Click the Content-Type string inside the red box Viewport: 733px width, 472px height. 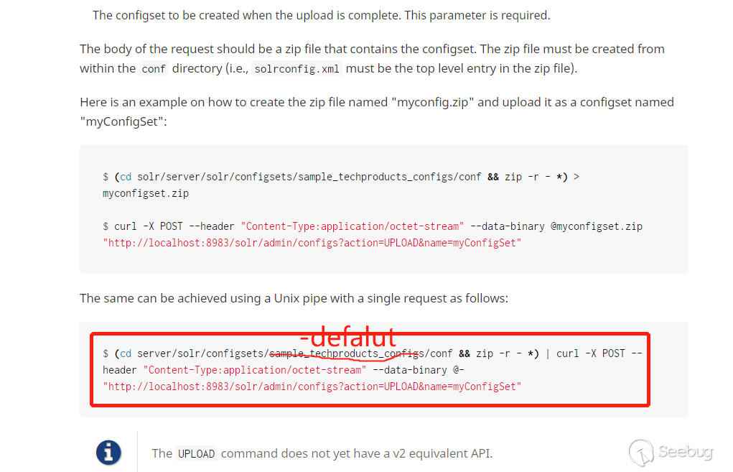(x=255, y=370)
